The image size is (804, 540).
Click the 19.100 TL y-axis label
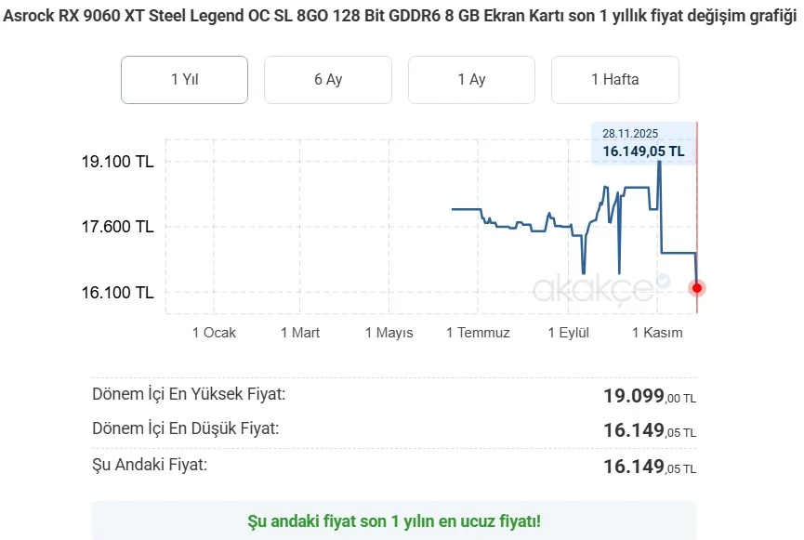click(117, 162)
